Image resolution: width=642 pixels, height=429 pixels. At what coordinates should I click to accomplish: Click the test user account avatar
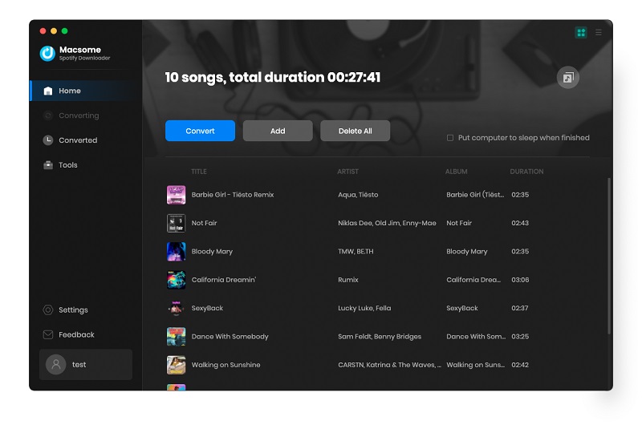point(56,364)
